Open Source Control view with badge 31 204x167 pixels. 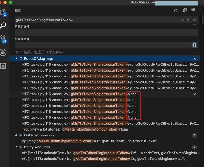(3, 39)
